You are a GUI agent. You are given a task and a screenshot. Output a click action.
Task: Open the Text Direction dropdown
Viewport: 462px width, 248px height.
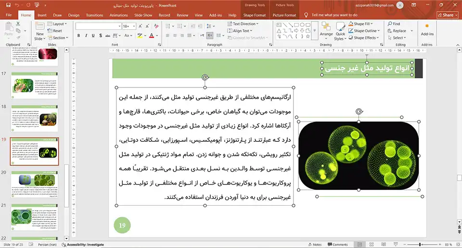pyautogui.click(x=243, y=24)
